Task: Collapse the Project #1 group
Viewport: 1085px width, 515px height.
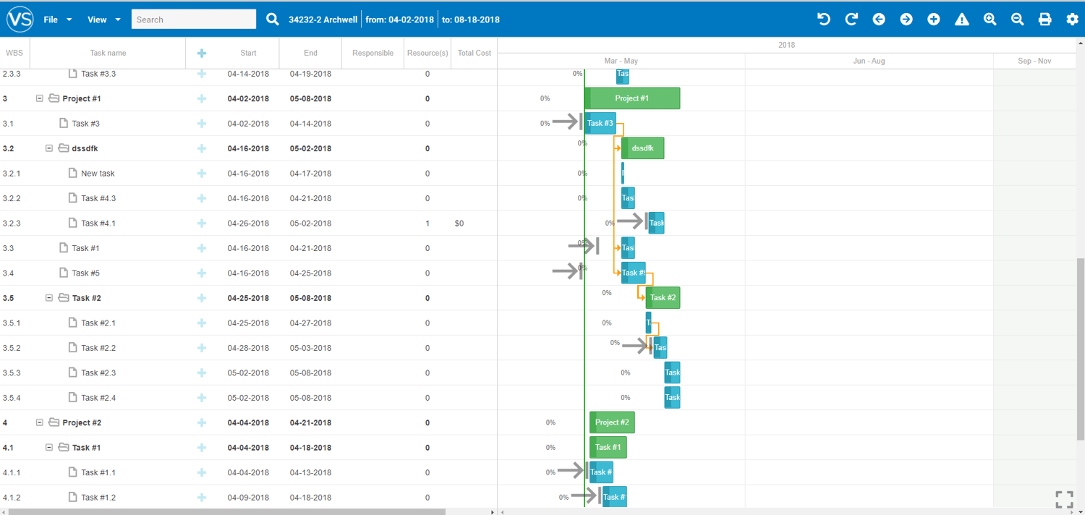Action: pyautogui.click(x=40, y=98)
